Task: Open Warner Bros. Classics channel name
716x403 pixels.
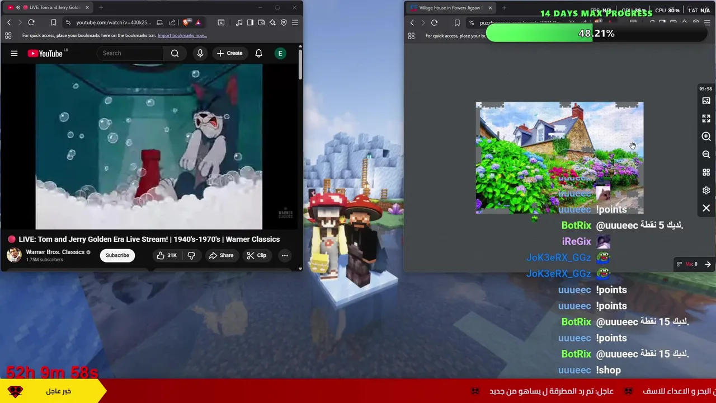Action: 55,252
